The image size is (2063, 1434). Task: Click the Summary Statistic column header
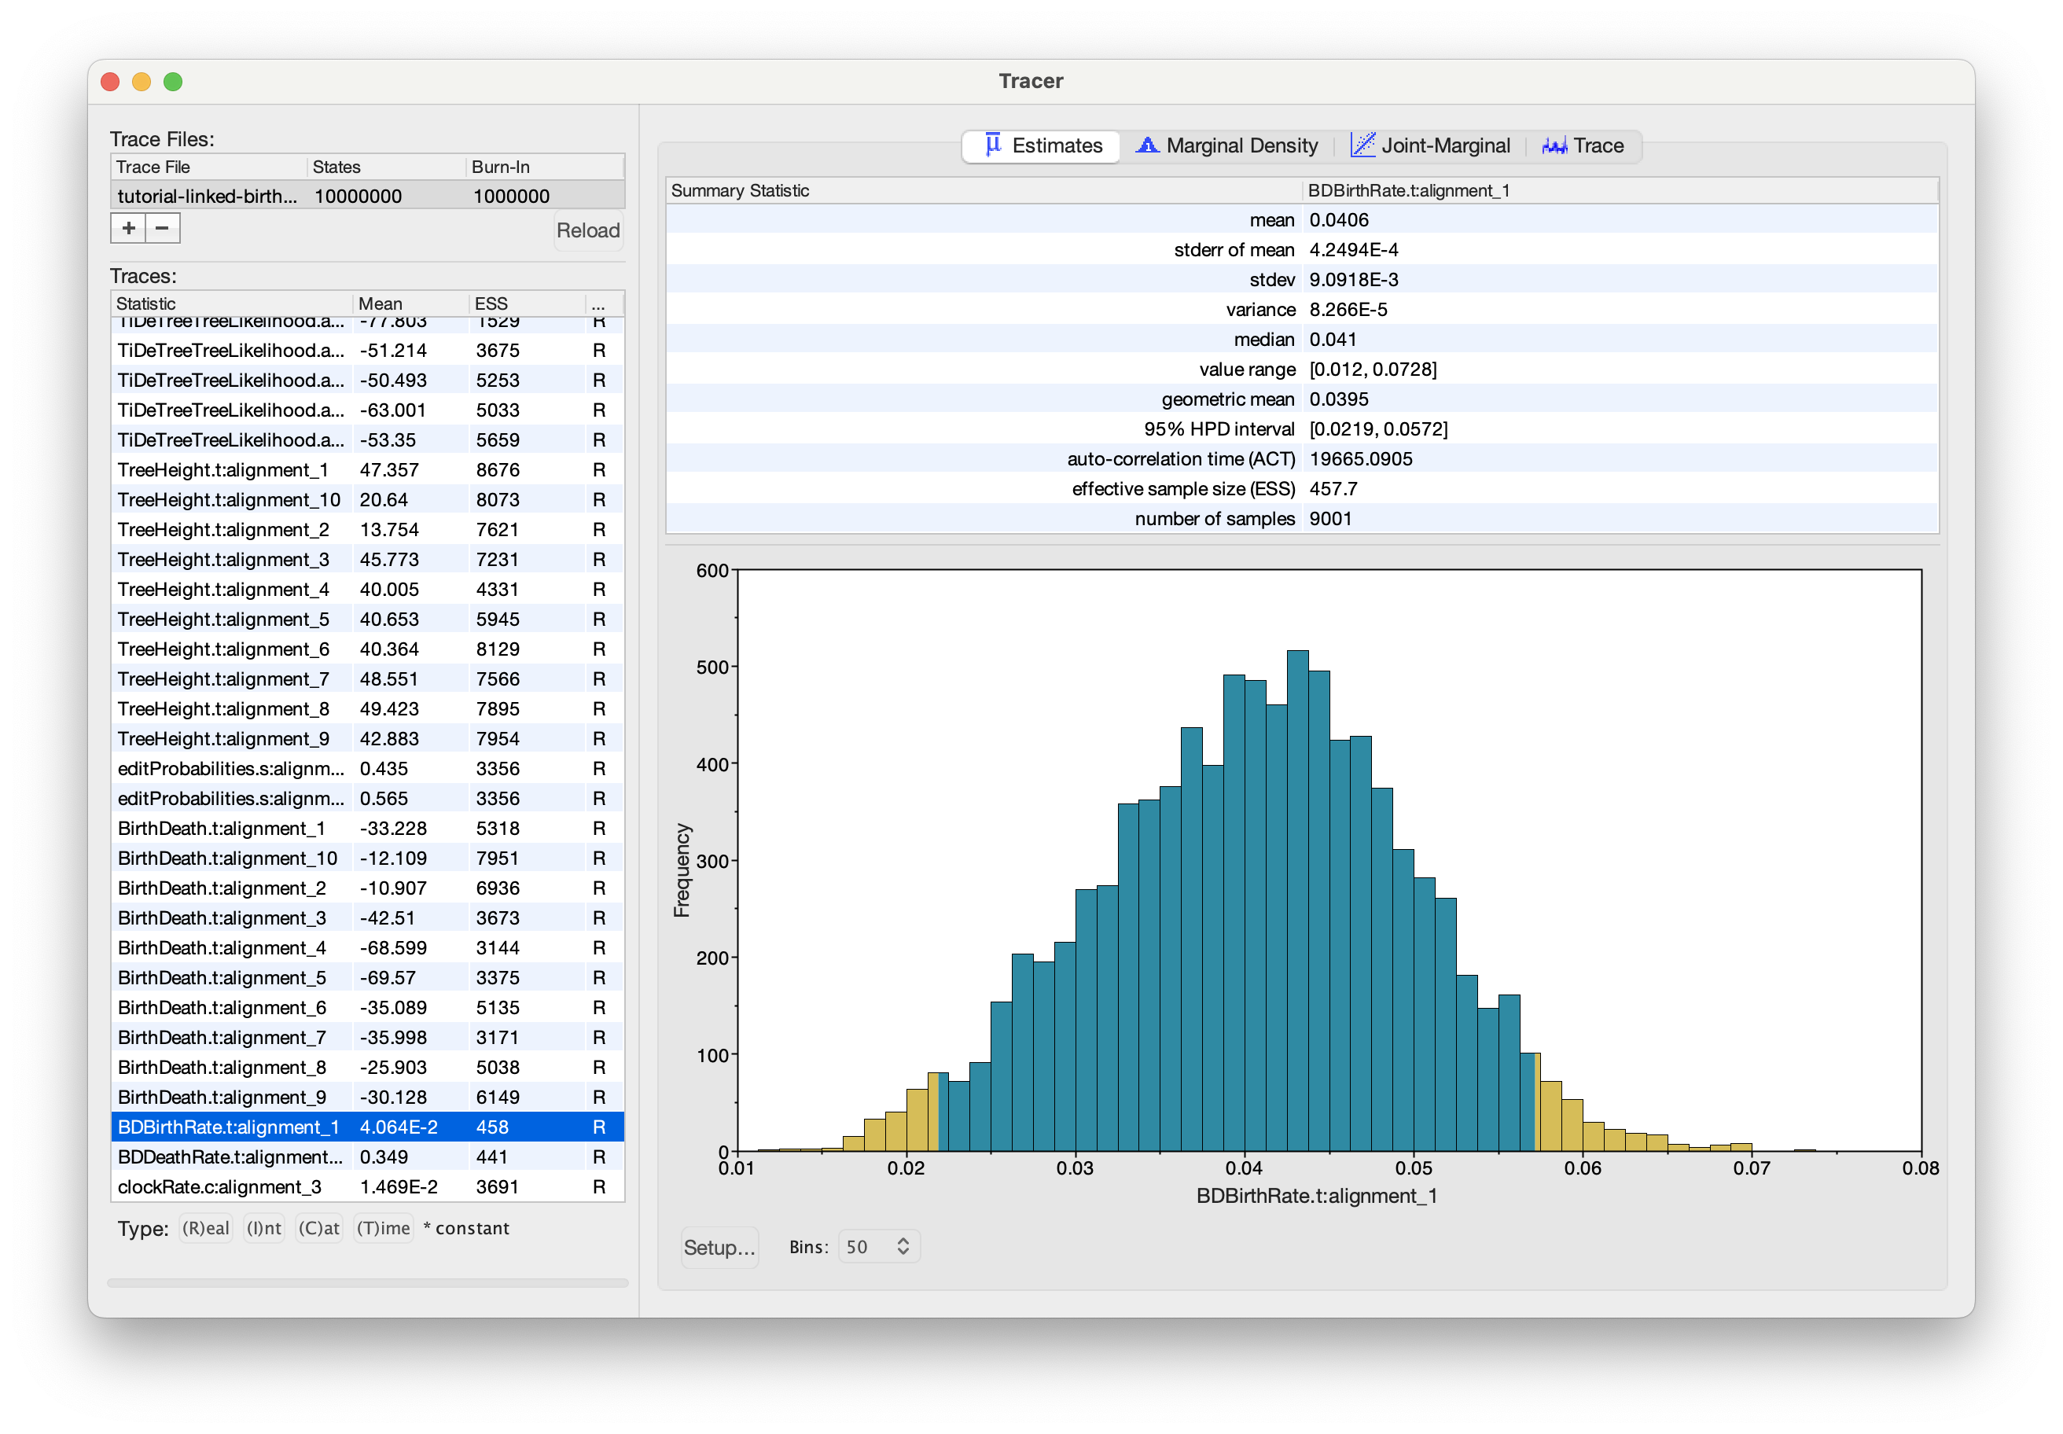pos(984,190)
